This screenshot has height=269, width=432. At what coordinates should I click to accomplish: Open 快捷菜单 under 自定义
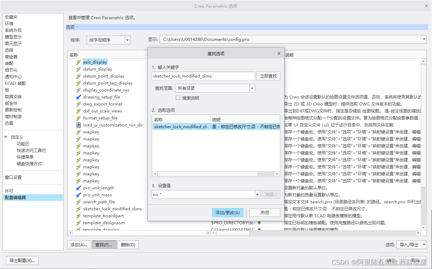click(25, 157)
